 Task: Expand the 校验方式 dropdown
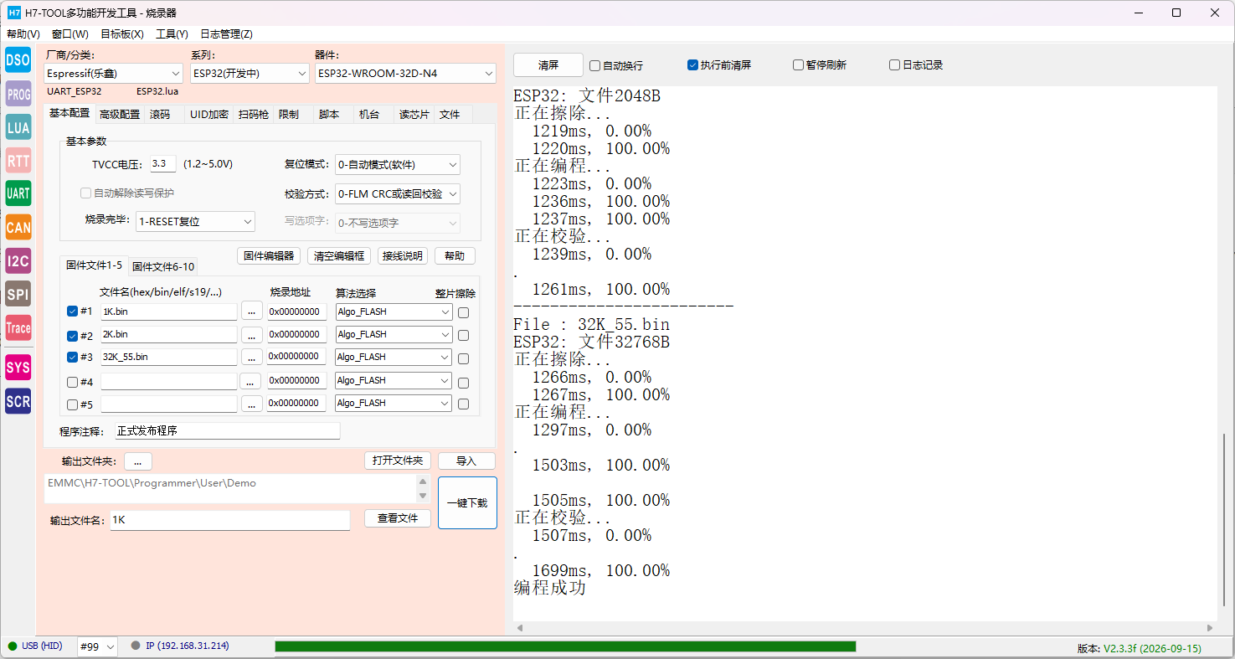(397, 194)
